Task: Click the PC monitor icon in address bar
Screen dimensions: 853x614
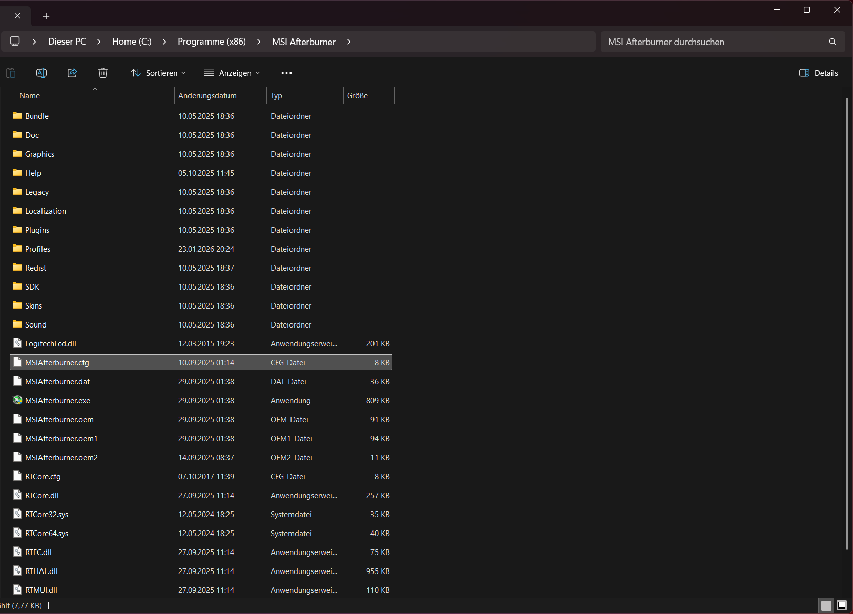Action: click(x=15, y=42)
